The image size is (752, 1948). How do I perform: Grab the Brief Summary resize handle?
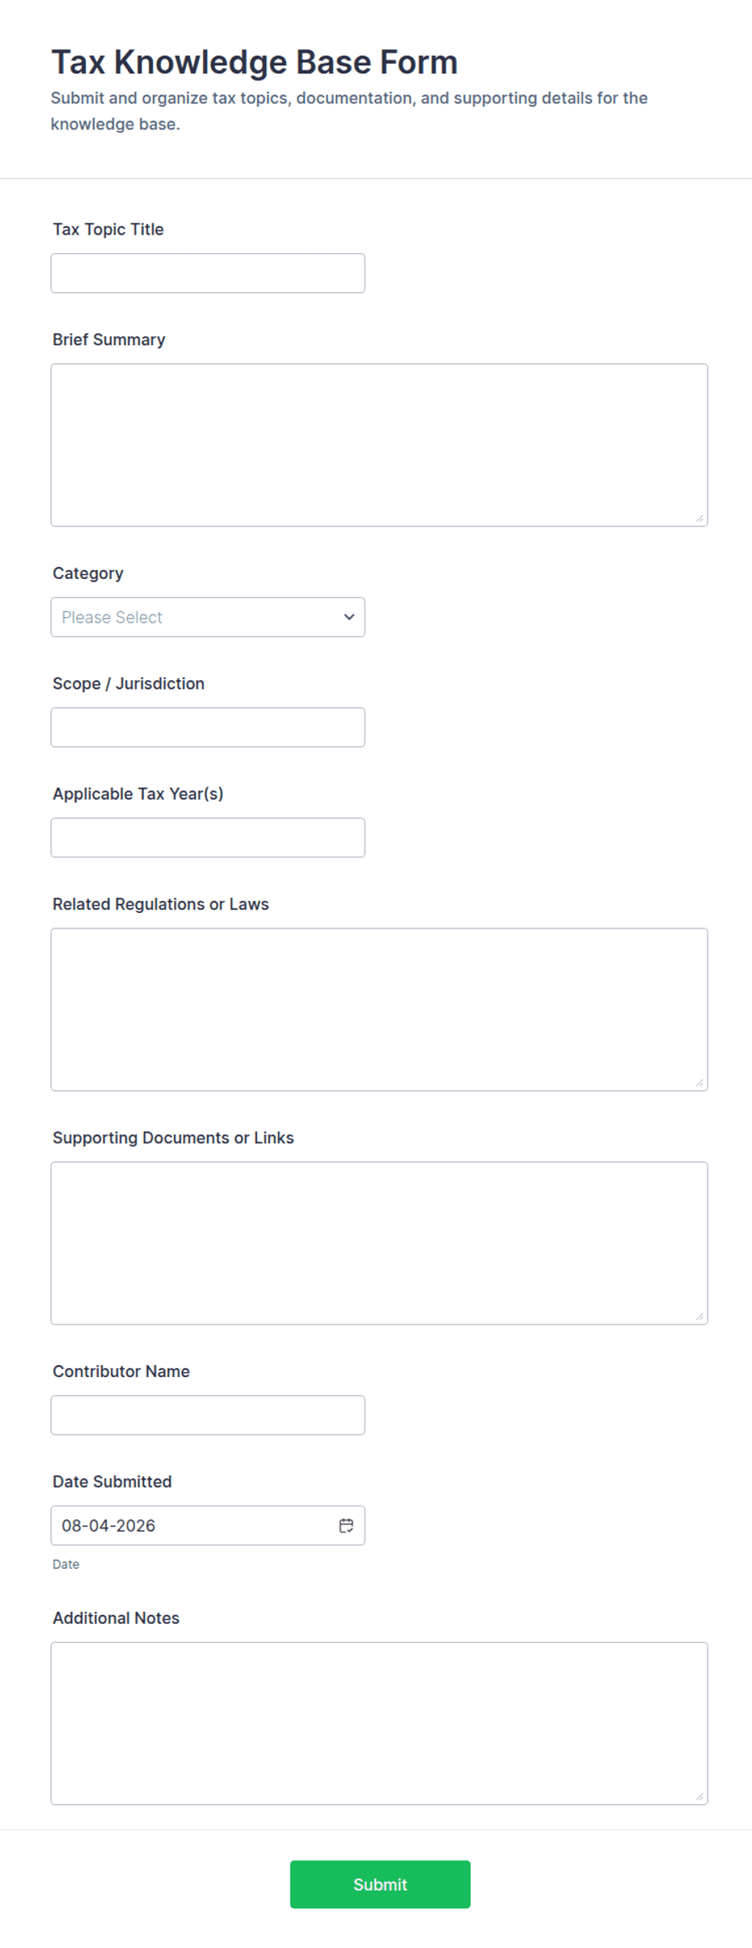click(x=699, y=518)
